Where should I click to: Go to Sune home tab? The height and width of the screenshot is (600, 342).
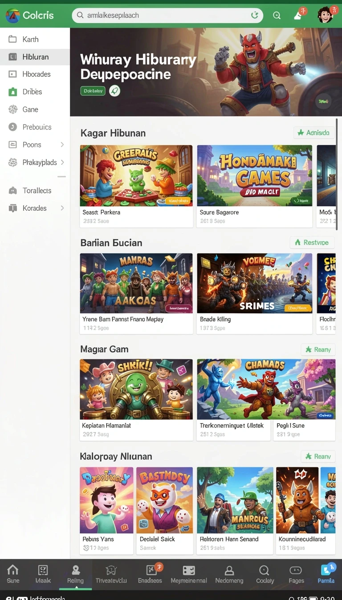13,574
